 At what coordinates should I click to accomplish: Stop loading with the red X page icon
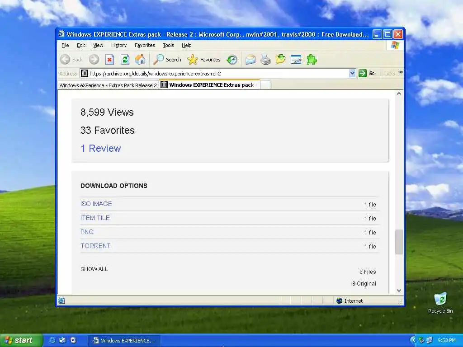[109, 60]
